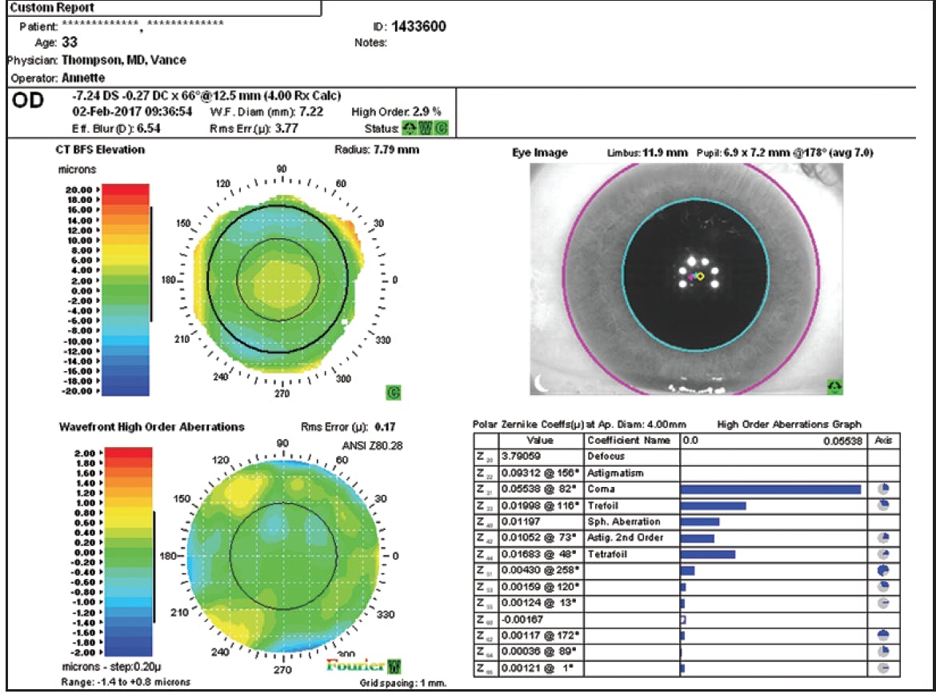Viewport: 936px width, 694px height.
Task: Click the Tetrafoil axis pie indicator
Action: pos(883,554)
